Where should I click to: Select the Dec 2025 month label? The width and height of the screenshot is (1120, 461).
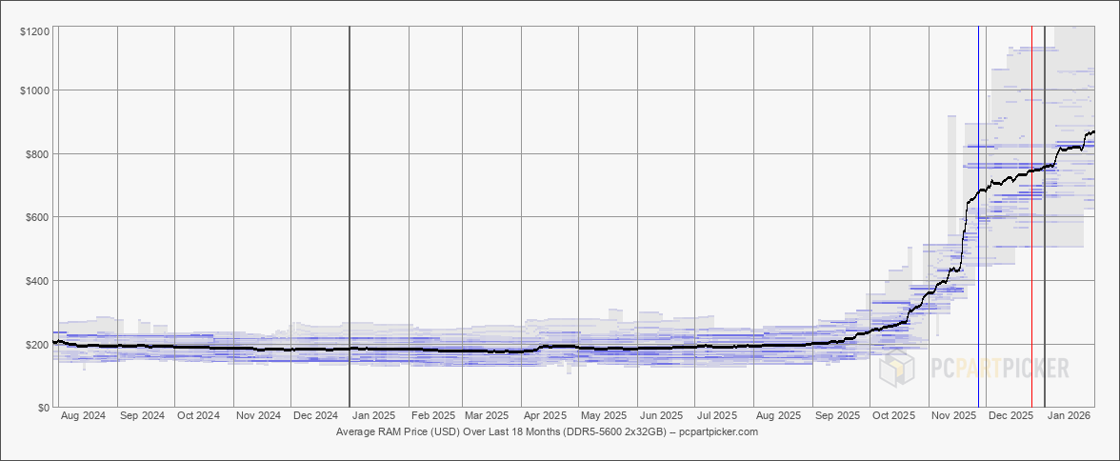click(1010, 416)
